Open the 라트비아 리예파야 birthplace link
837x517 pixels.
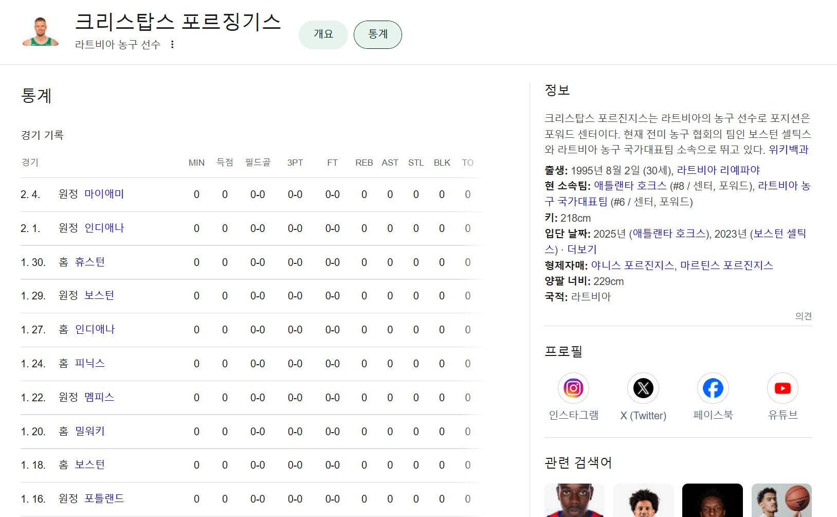[x=718, y=170]
